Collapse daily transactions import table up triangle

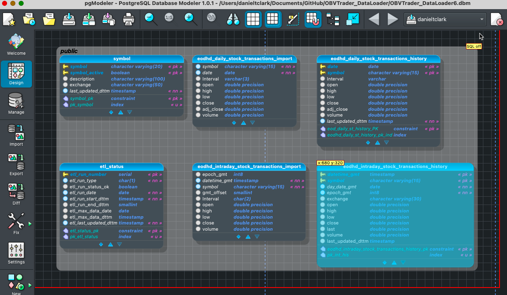pyautogui.click(x=244, y=123)
